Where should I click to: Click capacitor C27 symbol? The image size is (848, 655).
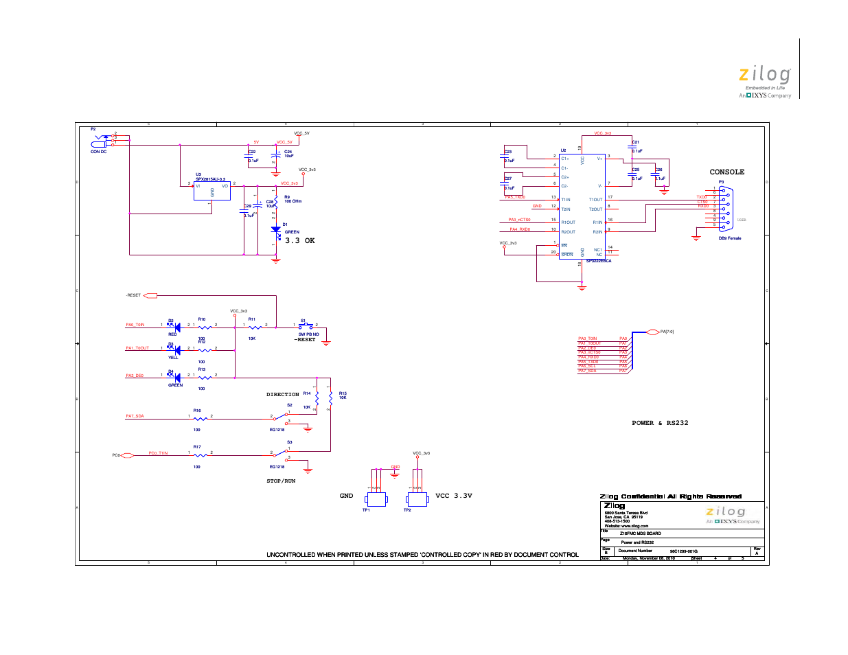coord(505,183)
